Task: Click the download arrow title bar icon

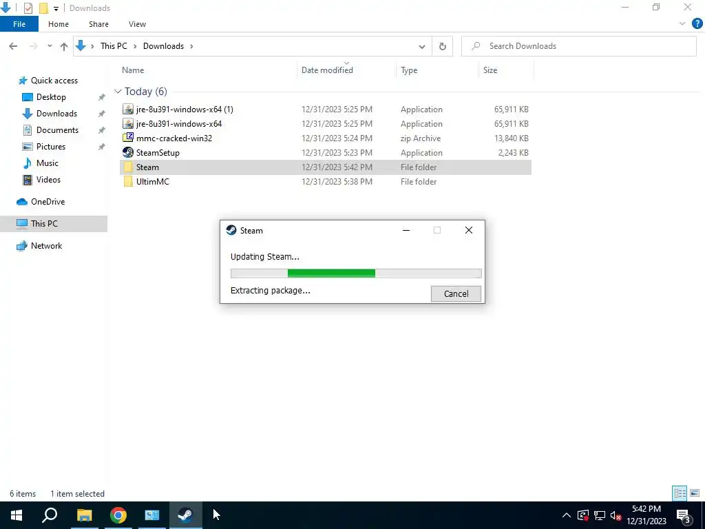Action: (x=6, y=8)
